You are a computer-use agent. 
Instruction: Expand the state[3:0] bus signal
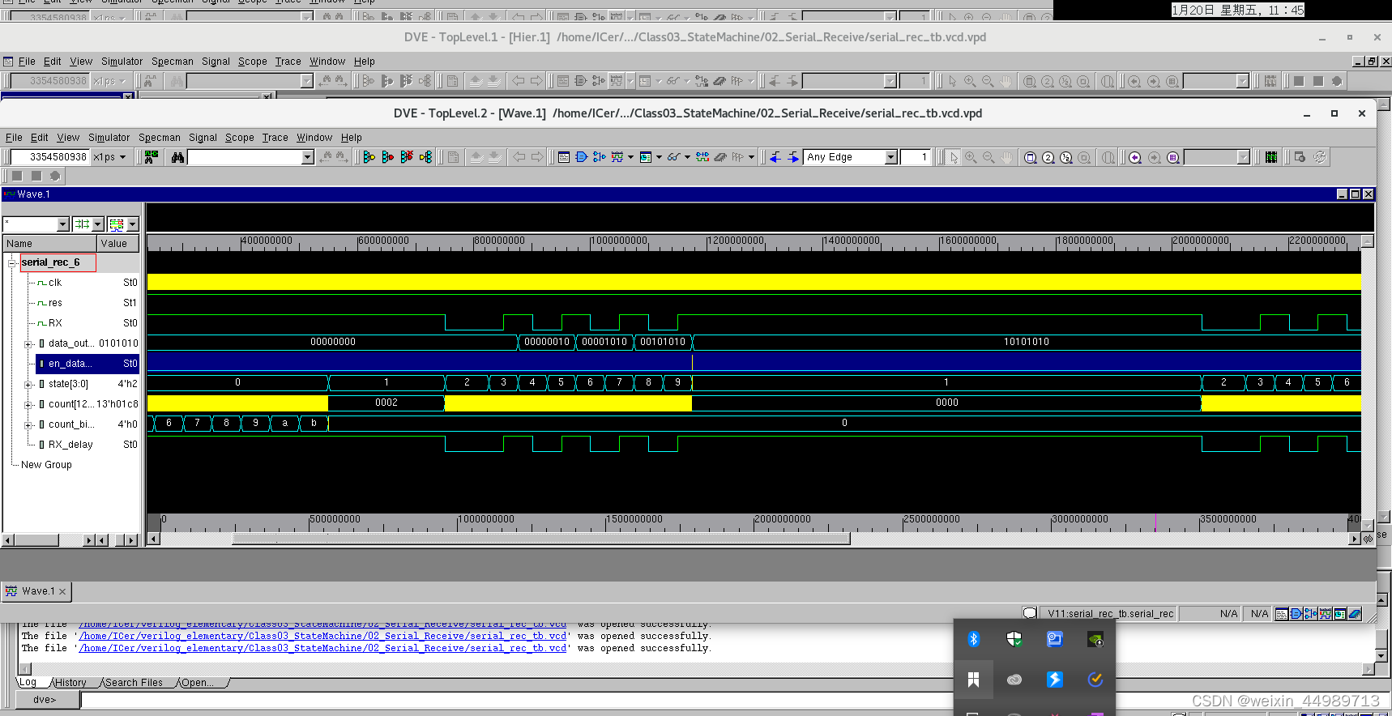(28, 384)
